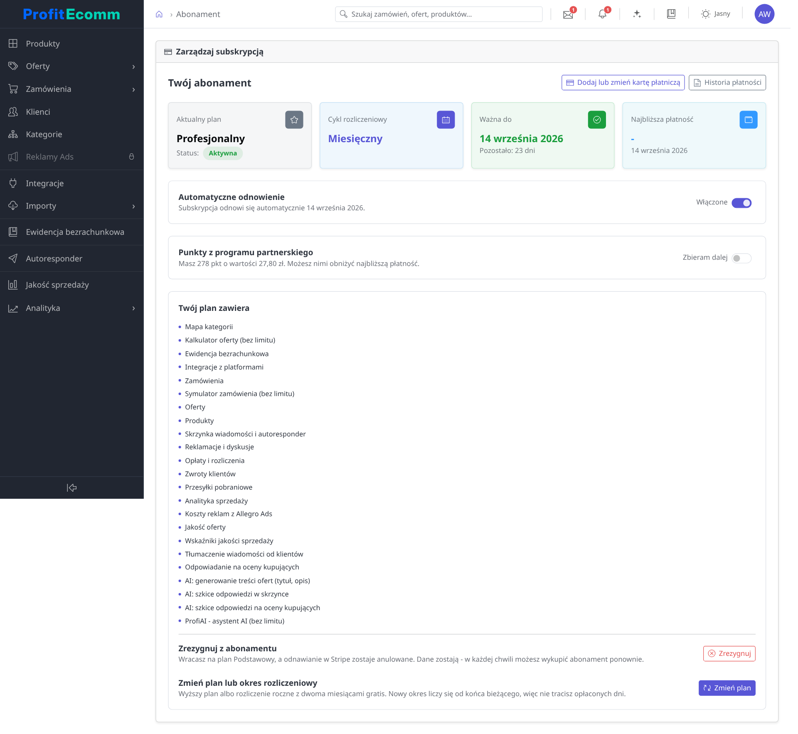The image size is (798, 734).
Task: Click the search magnifier icon
Action: tap(343, 14)
